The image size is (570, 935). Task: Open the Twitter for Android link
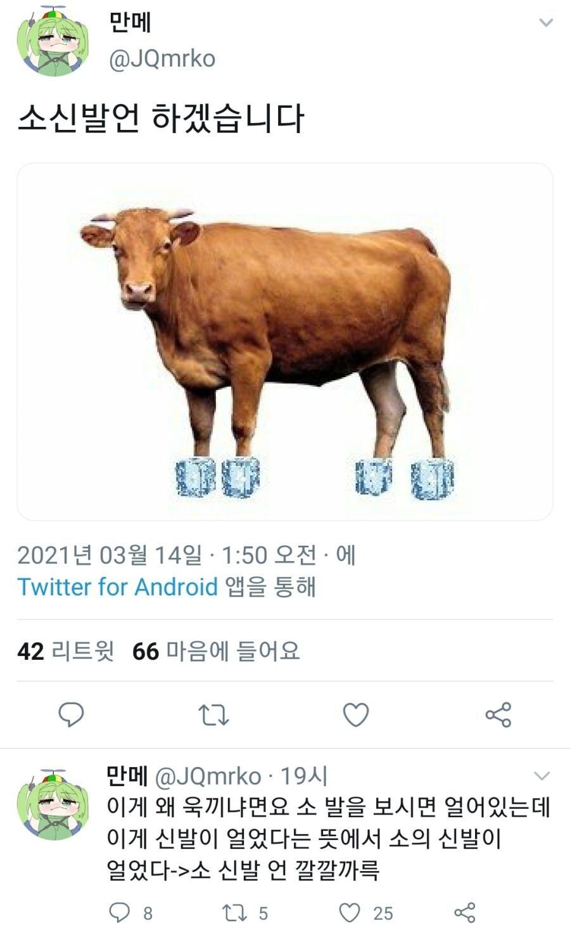pyautogui.click(x=117, y=586)
